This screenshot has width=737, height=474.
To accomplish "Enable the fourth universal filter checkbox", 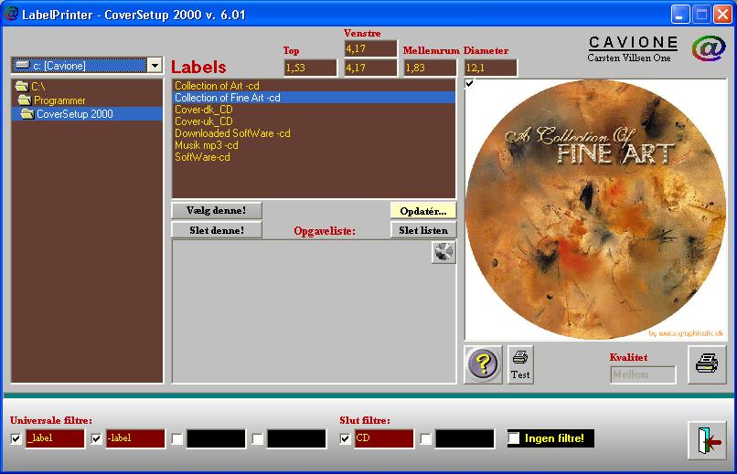I will pos(257,438).
